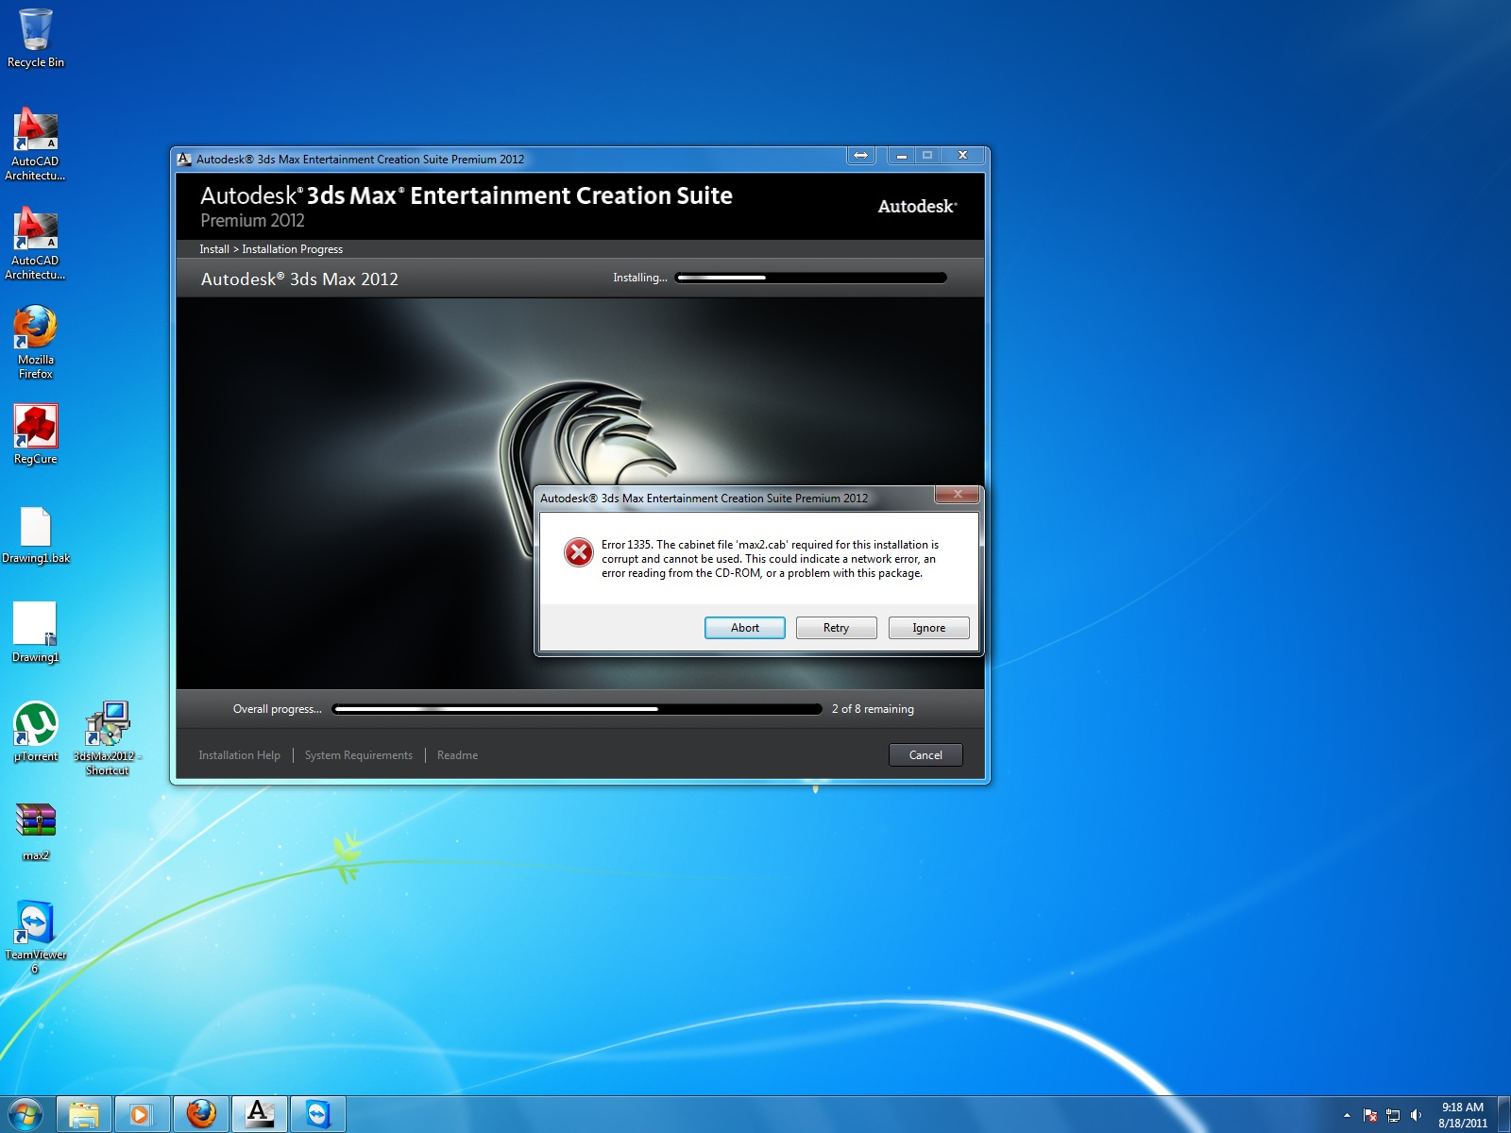Cancel the Autodesk suite installation
The height and width of the screenshot is (1133, 1511).
tap(925, 754)
